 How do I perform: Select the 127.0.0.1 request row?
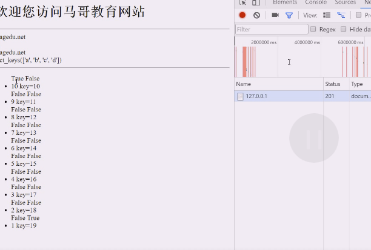pyautogui.click(x=302, y=96)
